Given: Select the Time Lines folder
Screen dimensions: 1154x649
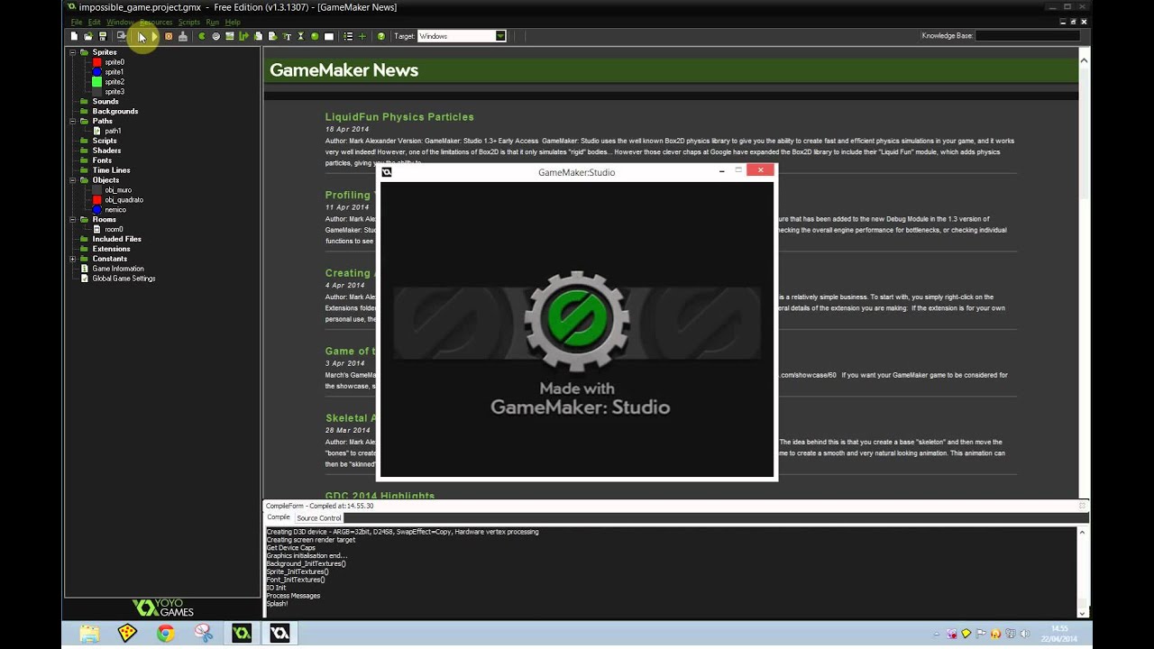Looking at the screenshot, I should click(111, 170).
